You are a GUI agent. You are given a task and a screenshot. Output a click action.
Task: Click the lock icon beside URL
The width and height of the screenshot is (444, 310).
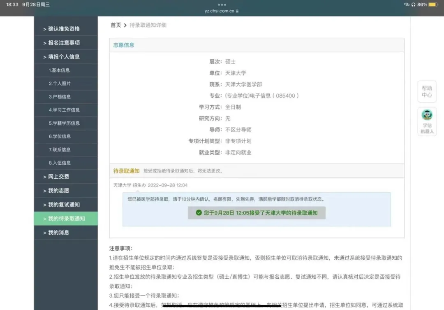click(x=237, y=11)
